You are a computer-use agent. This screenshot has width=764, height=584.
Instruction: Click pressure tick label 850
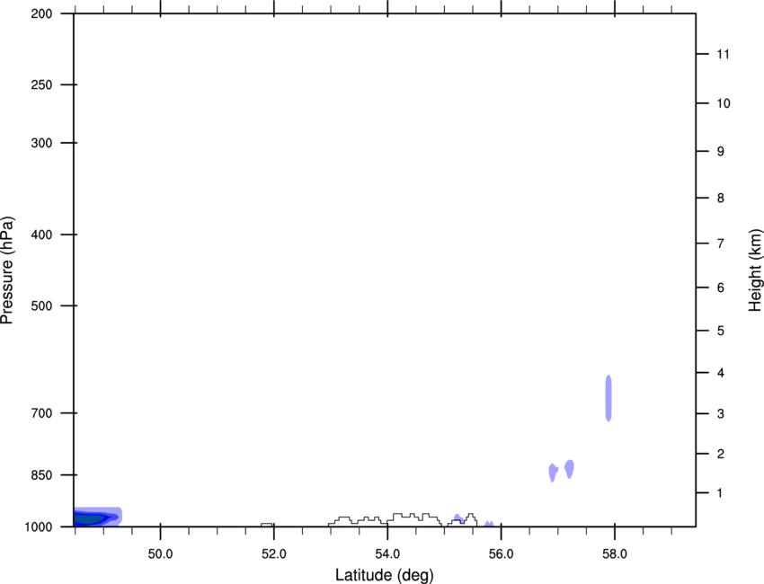pos(41,475)
